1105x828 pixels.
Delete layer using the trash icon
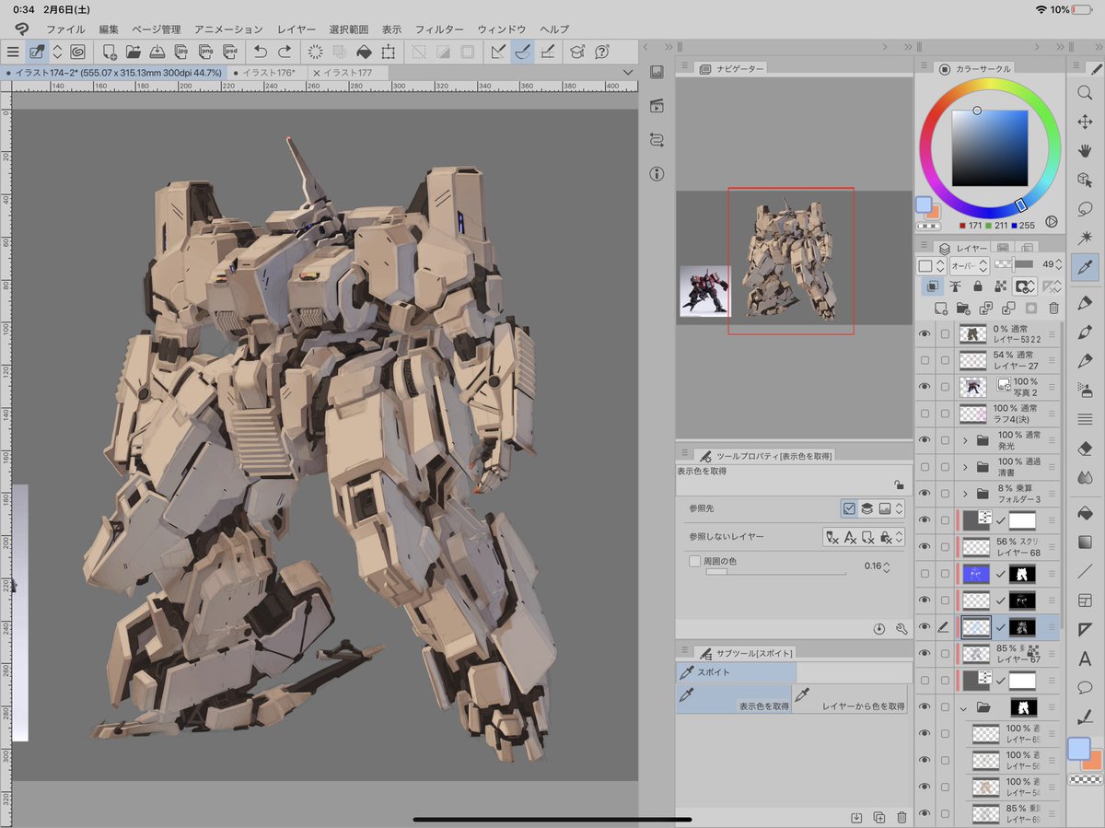click(1053, 309)
